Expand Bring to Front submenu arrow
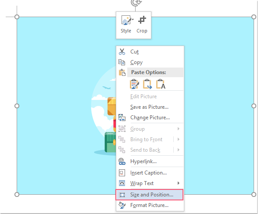The image size is (258, 214). 179,139
